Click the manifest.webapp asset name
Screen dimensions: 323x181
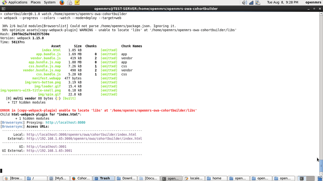point(46,78)
